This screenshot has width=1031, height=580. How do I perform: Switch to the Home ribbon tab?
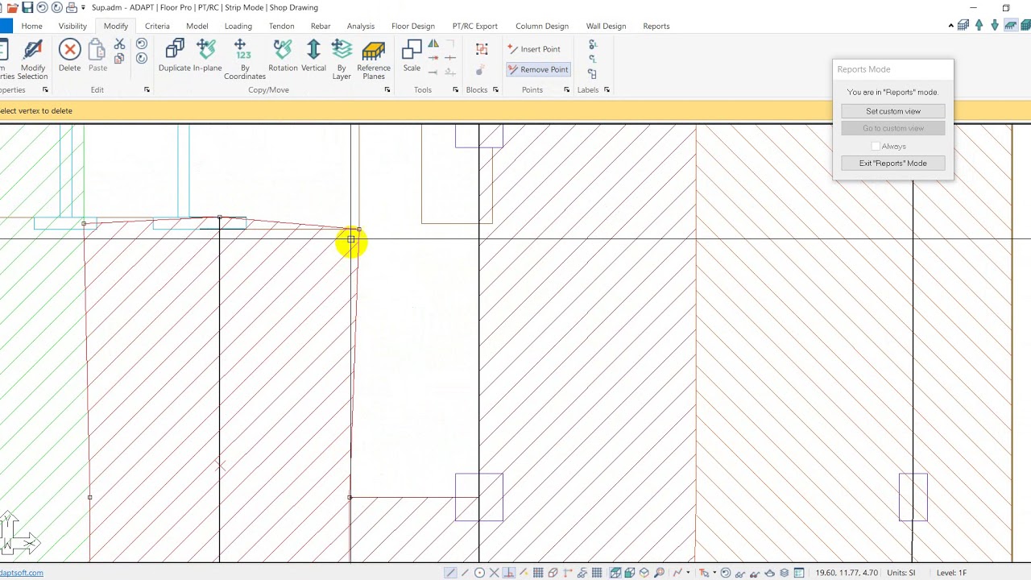32,26
